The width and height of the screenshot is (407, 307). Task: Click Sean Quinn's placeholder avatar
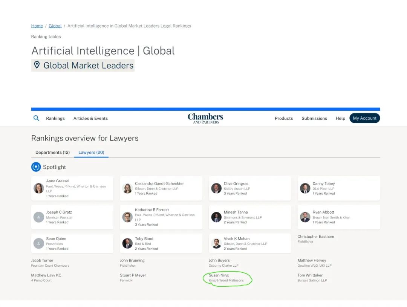(x=39, y=243)
